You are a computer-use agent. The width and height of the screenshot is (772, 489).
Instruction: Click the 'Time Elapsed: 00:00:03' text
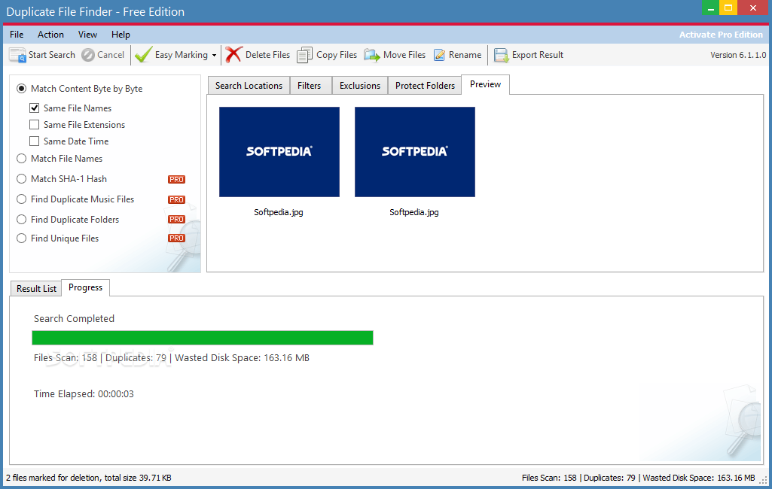point(84,394)
